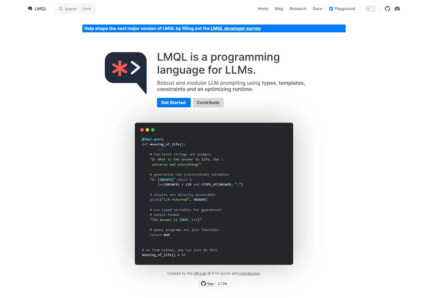This screenshot has height=298, width=428.
Task: Click "# generation via (constrained) variables" comment
Action: coord(189,174)
